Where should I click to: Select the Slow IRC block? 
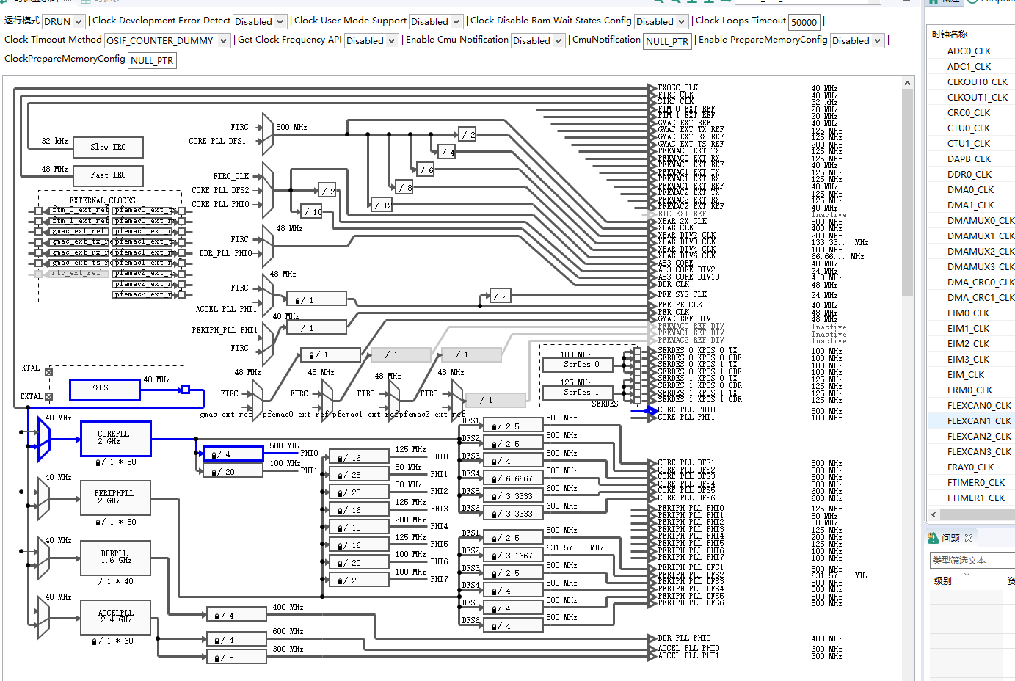[108, 148]
